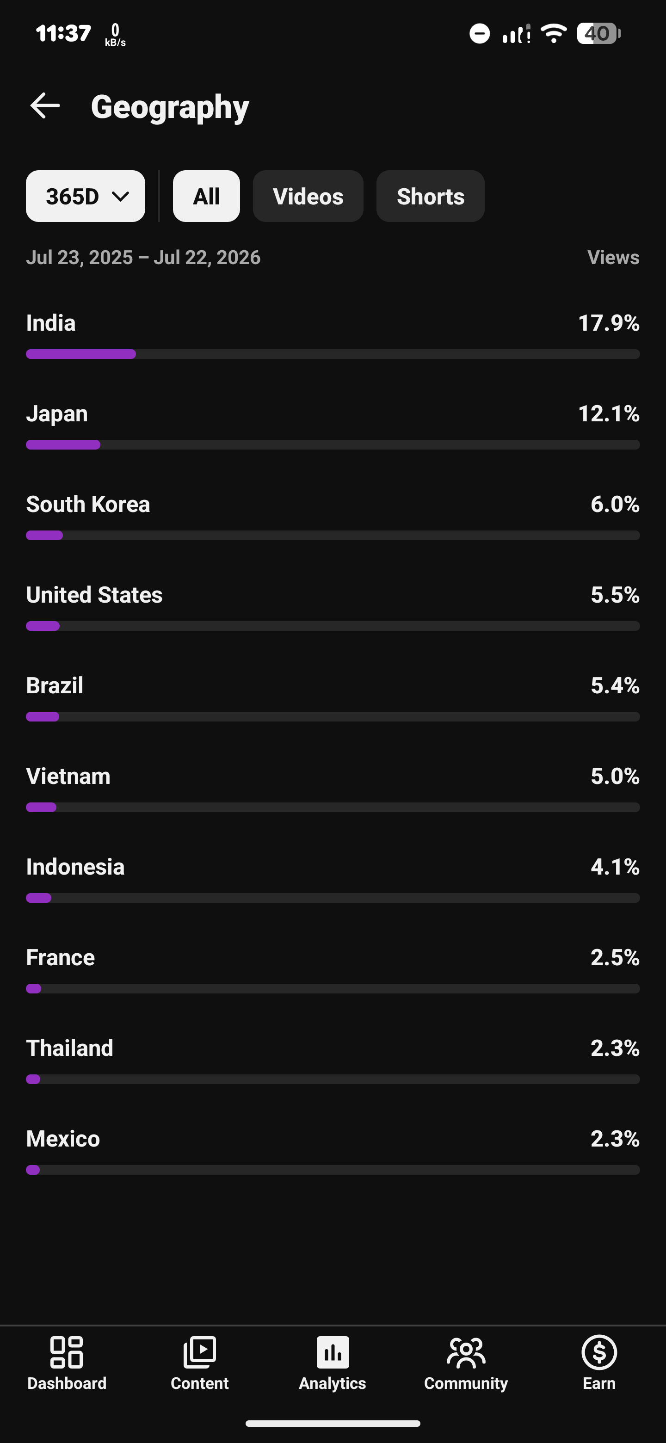
Task: Click the Japan views progress bar
Action: click(333, 445)
